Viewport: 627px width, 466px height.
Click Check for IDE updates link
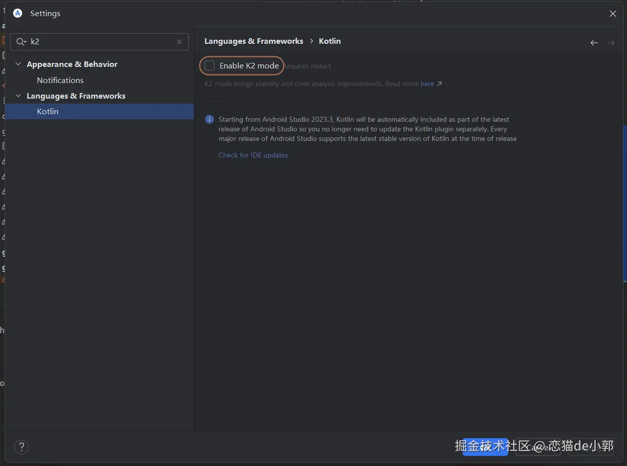(253, 155)
